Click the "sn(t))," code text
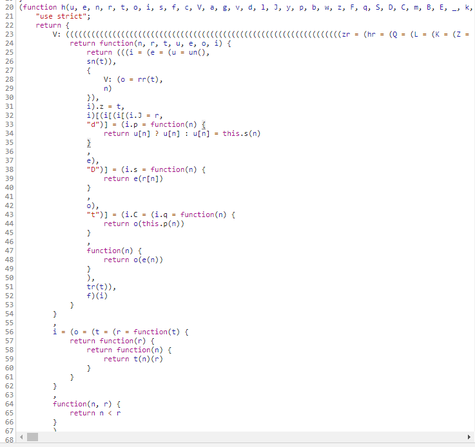This screenshot has width=475, height=447. point(101,61)
